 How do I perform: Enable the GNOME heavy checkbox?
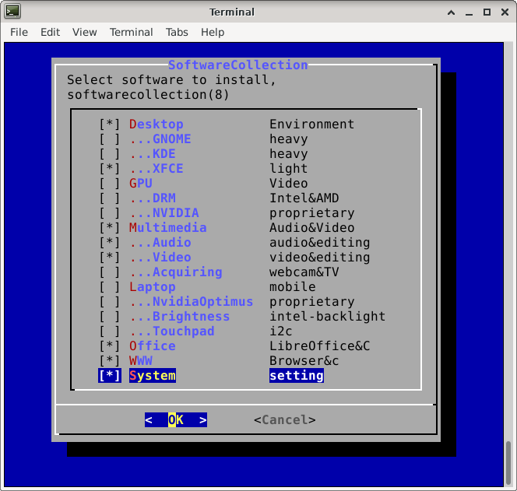110,139
